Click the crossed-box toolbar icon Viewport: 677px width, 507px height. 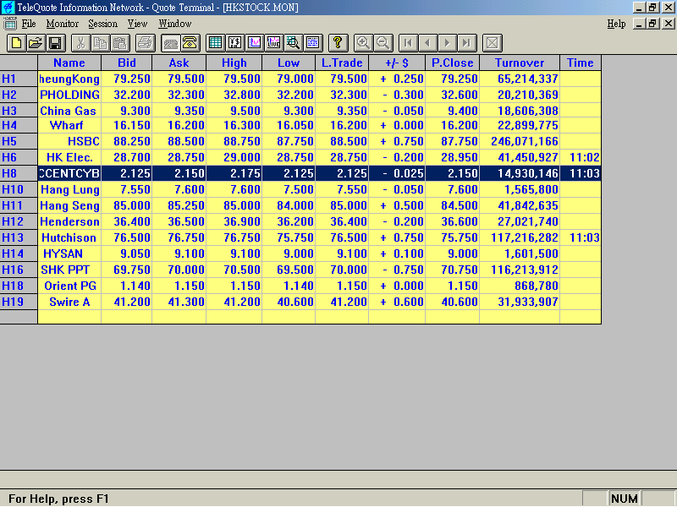[493, 43]
